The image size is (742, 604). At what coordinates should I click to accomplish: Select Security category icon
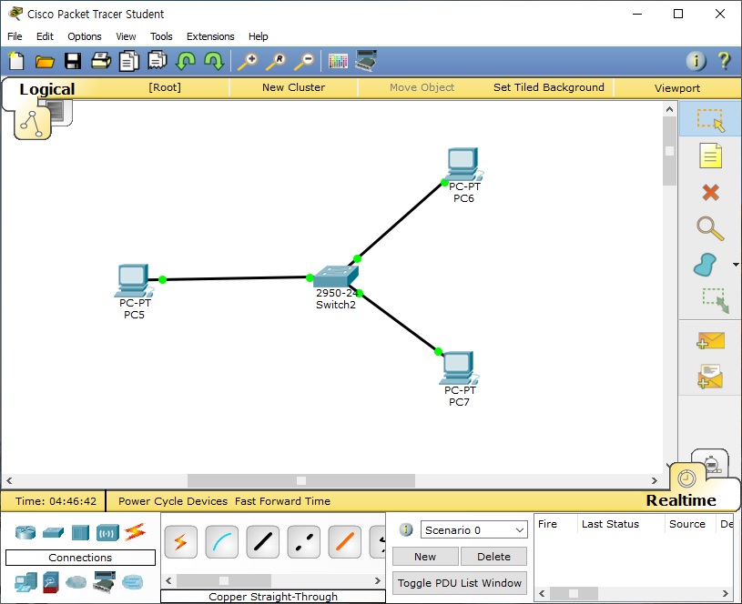51,582
